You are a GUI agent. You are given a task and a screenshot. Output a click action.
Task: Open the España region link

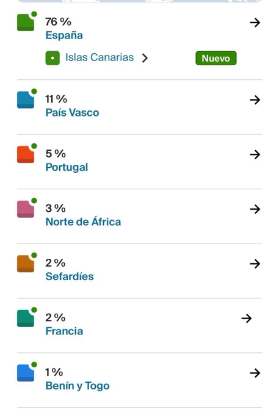click(x=64, y=35)
